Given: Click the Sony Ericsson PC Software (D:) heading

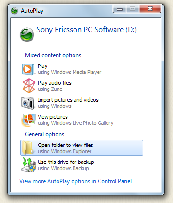Looking at the screenshot, I should 86,30.
